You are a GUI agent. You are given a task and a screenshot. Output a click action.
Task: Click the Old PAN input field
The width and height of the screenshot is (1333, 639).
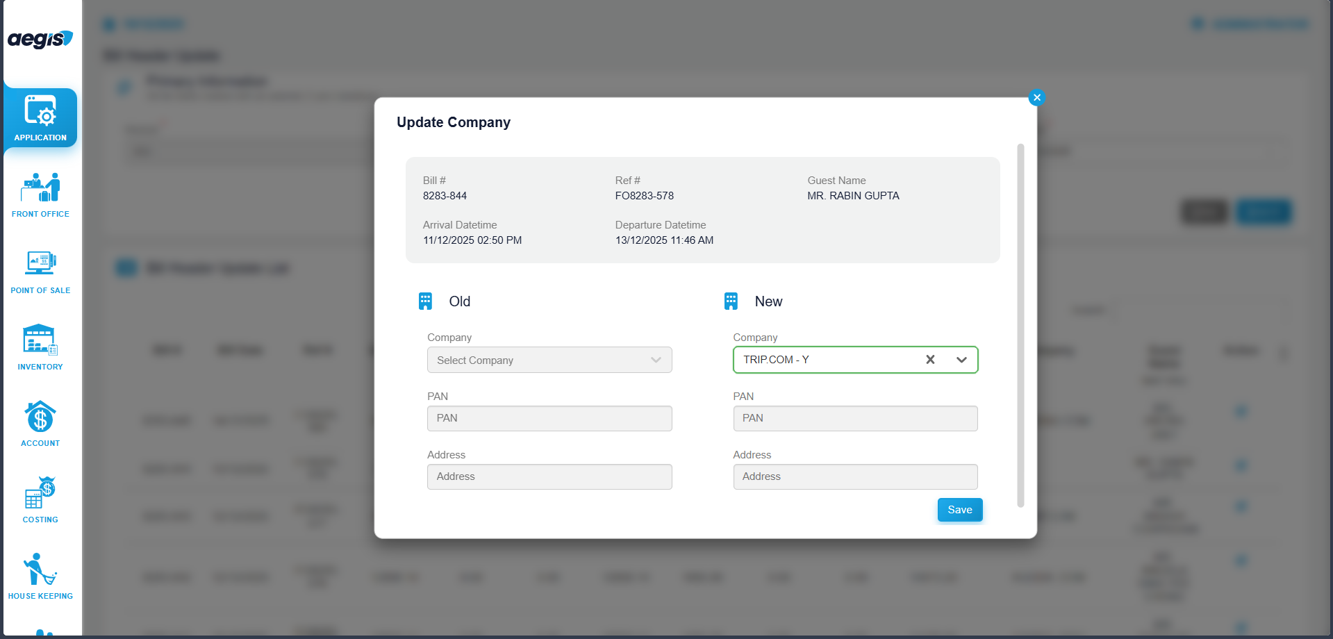(x=549, y=418)
